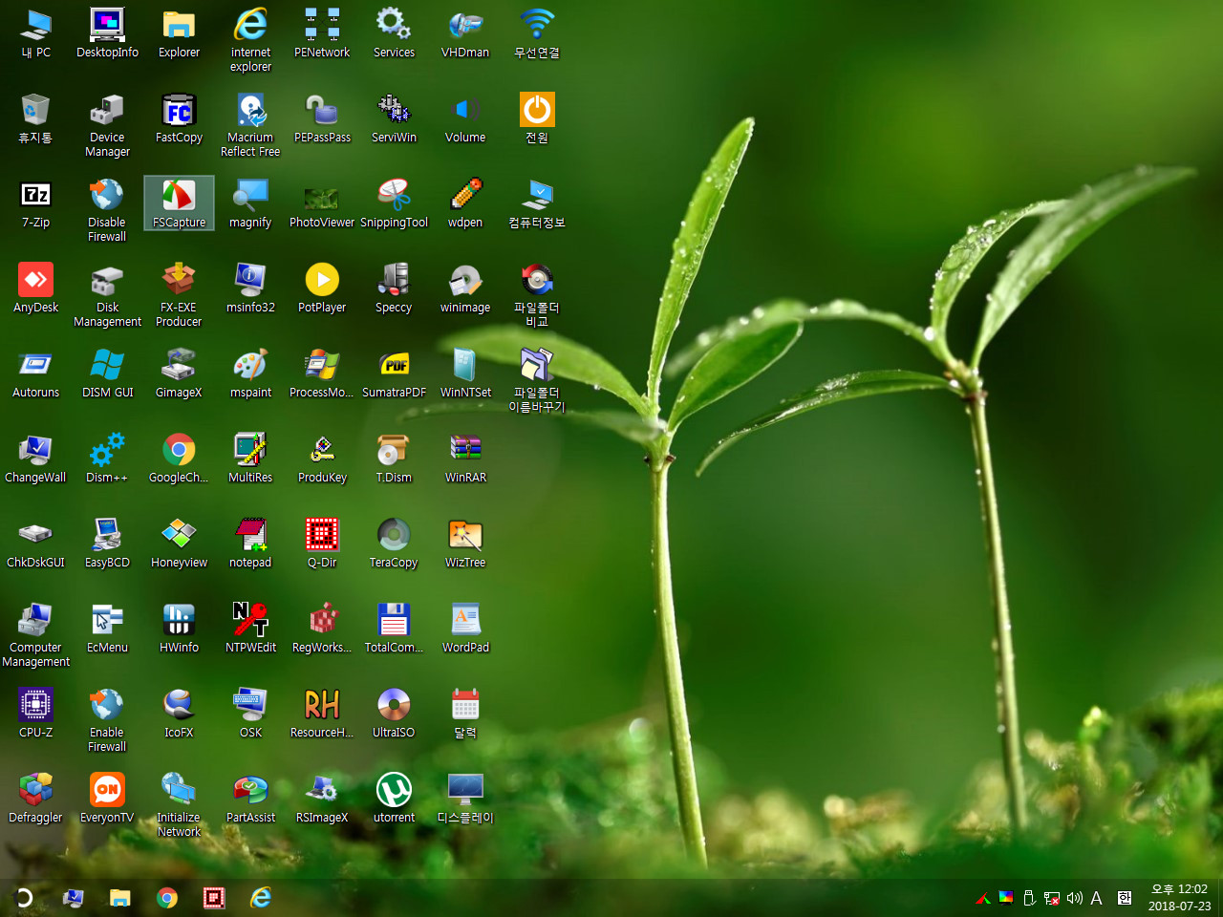Open Internet Explorer from taskbar
1223x917 pixels.
[x=261, y=898]
